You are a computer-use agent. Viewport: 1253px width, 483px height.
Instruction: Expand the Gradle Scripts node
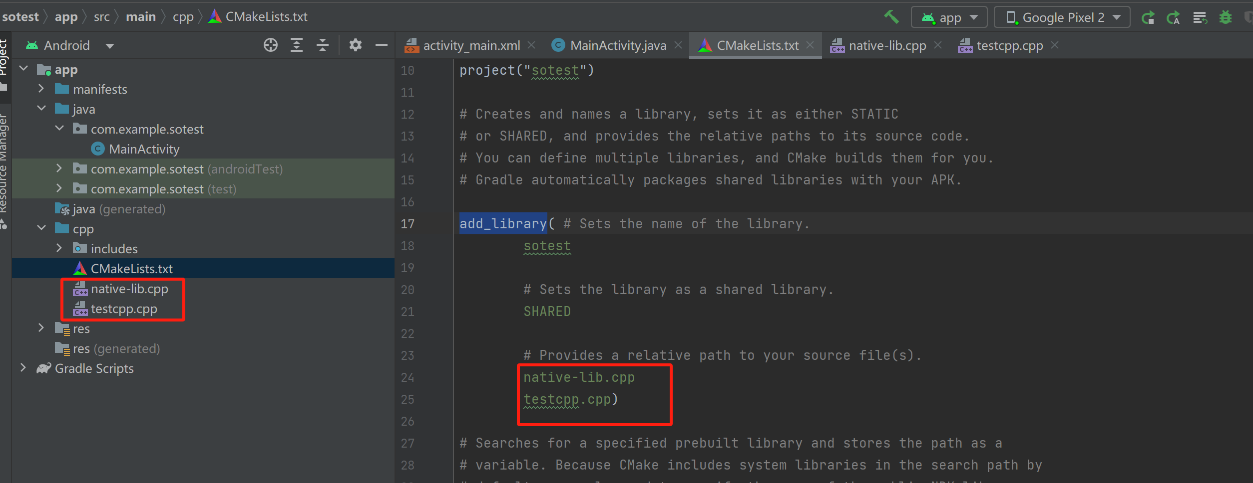(23, 368)
